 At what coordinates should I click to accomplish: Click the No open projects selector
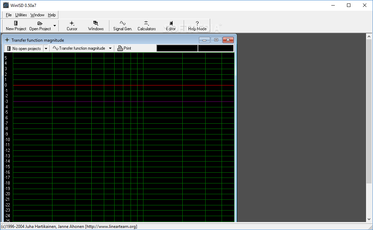pyautogui.click(x=24, y=48)
